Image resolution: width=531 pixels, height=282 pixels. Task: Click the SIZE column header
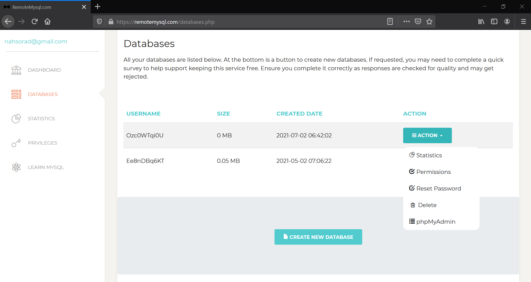point(223,114)
